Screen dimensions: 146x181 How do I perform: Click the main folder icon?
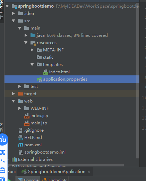click(x=27, y=28)
